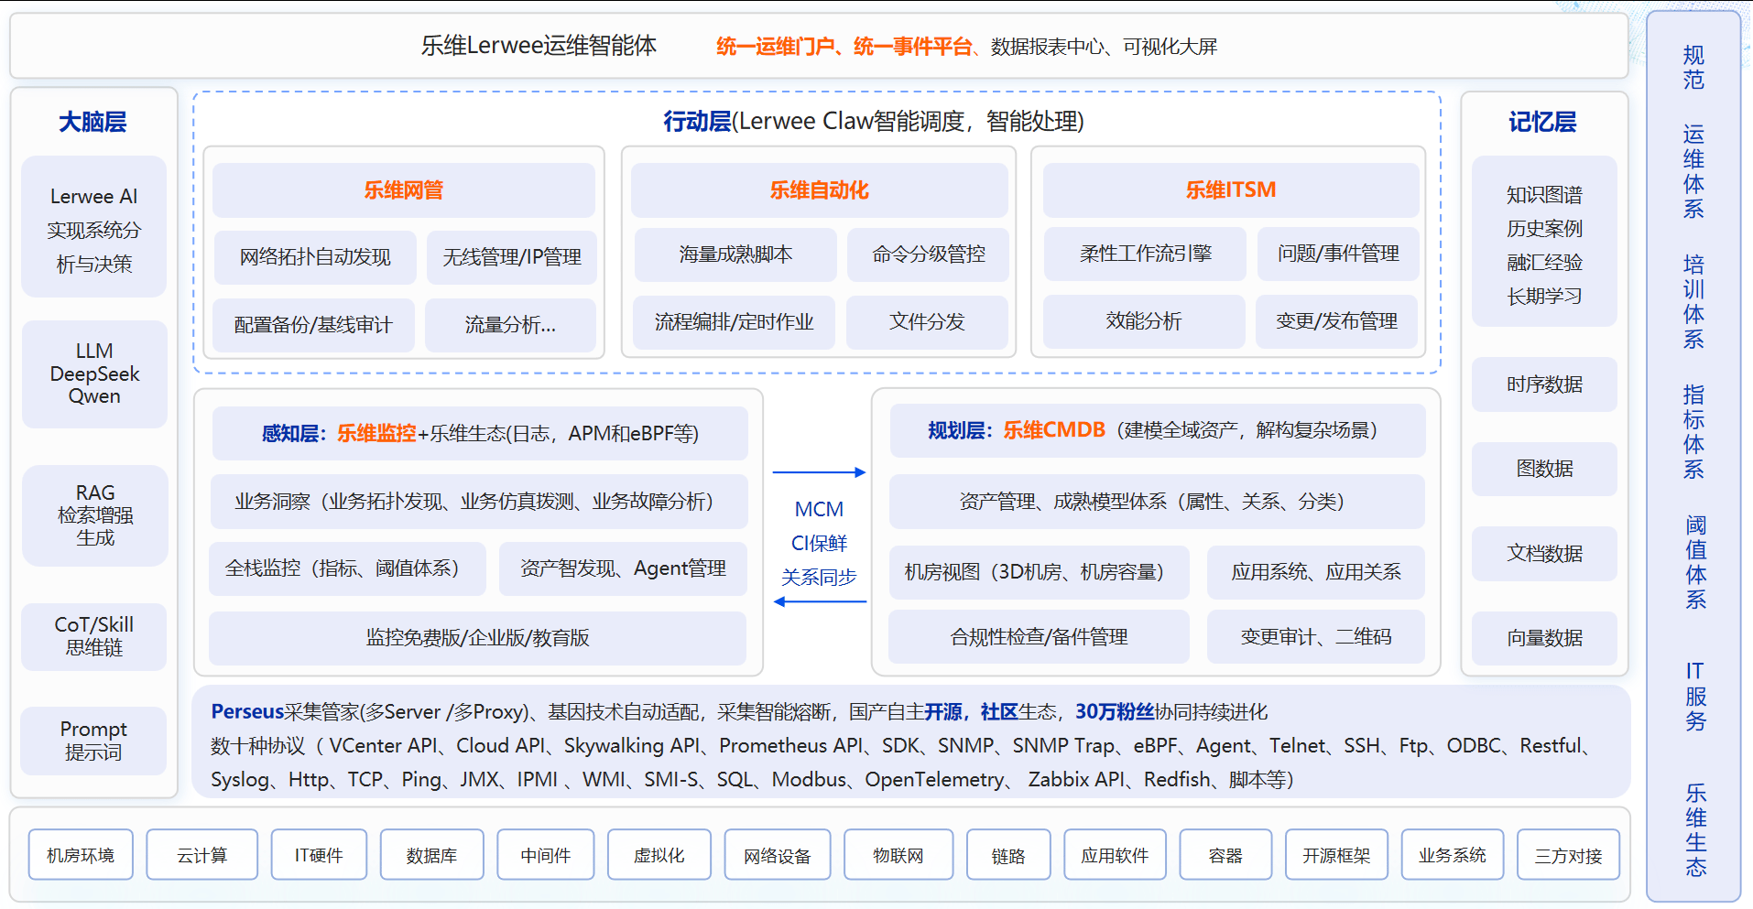
Task: Click the 乐维生态 vertical label
Action: [x=1695, y=830]
